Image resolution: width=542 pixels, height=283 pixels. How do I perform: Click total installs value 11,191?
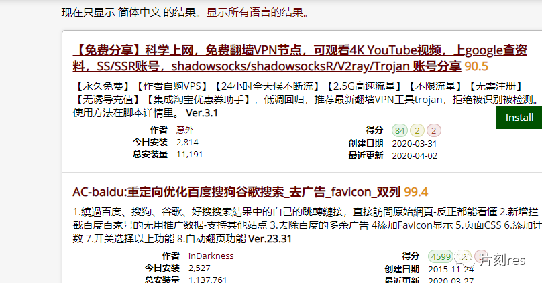(x=189, y=154)
